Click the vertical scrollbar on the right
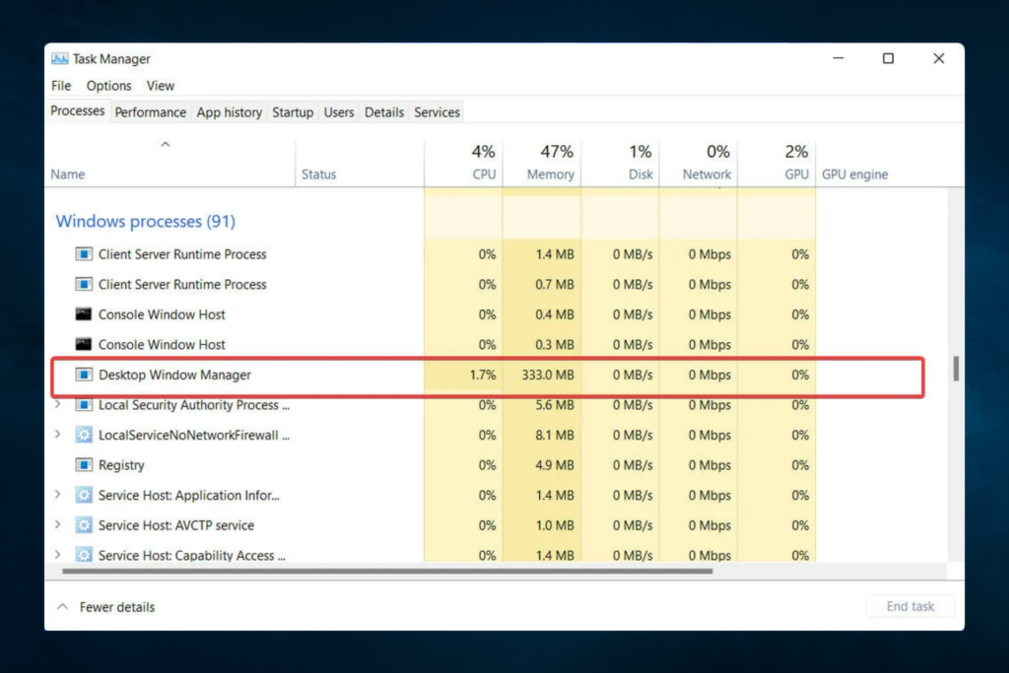 954,370
